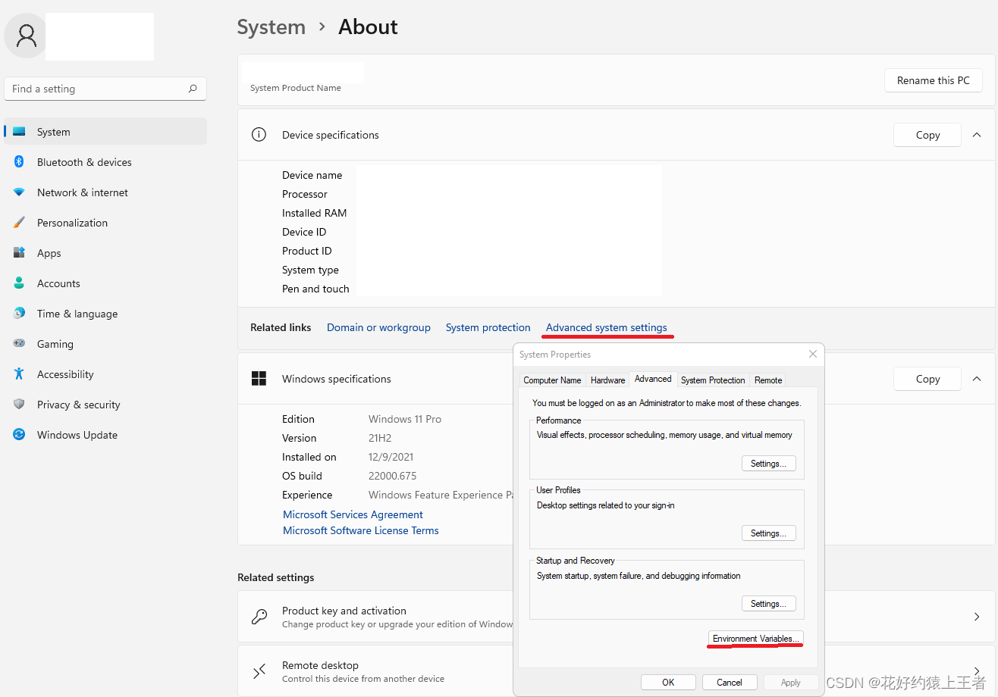Collapse the Device specifications section
The width and height of the screenshot is (998, 697).
(977, 135)
